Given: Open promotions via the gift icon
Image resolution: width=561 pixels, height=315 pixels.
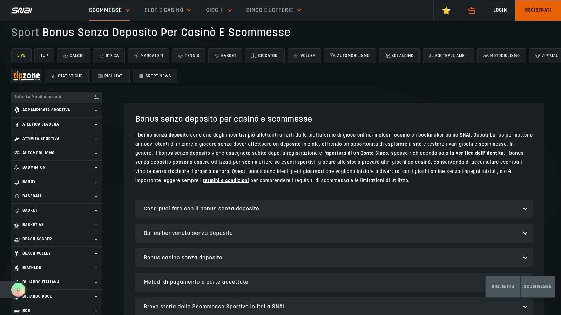Looking at the screenshot, I should (x=472, y=10).
